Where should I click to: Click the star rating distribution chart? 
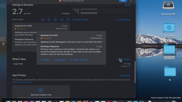click(x=102, y=11)
